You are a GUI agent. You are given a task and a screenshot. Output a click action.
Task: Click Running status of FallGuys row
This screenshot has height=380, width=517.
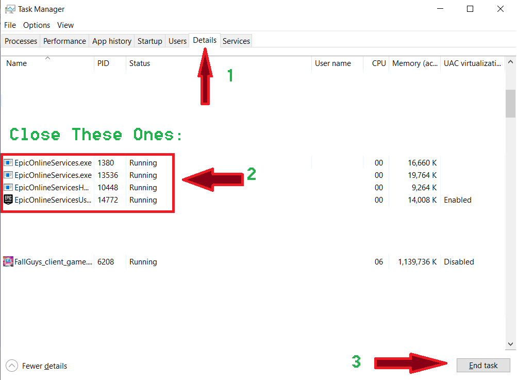click(143, 261)
